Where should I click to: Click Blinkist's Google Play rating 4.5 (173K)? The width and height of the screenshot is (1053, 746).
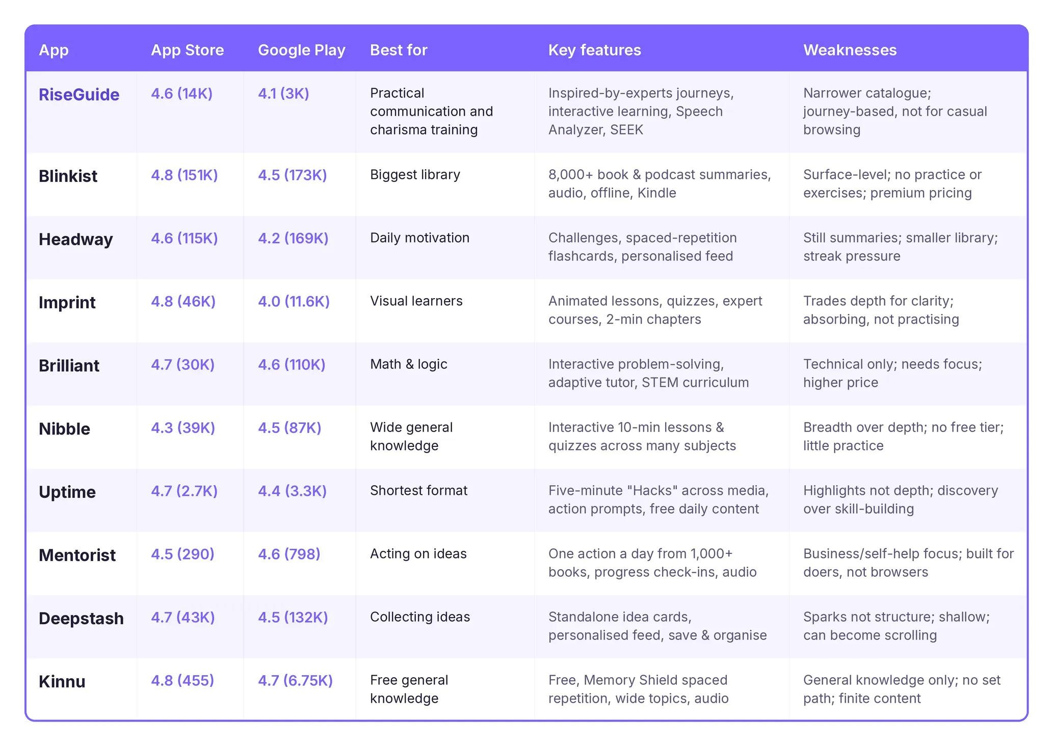(292, 175)
